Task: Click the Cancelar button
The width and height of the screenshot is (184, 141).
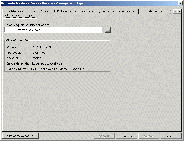Action: tap(126, 136)
